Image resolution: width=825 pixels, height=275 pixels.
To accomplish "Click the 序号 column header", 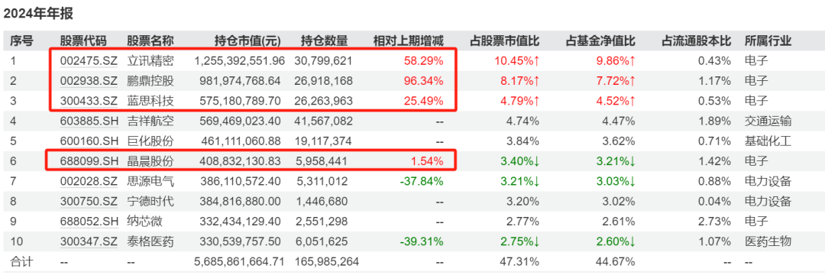I will (21, 40).
